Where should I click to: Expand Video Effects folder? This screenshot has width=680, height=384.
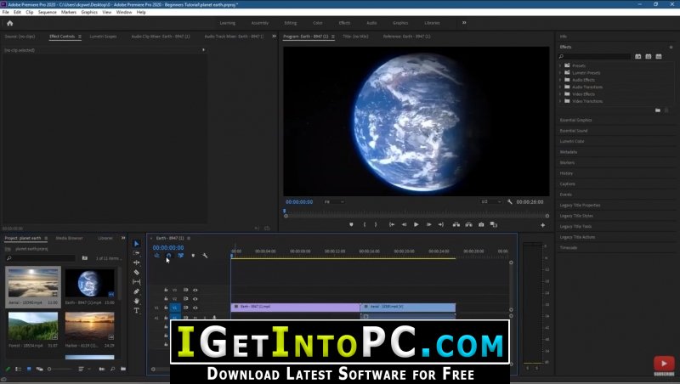pyautogui.click(x=560, y=94)
